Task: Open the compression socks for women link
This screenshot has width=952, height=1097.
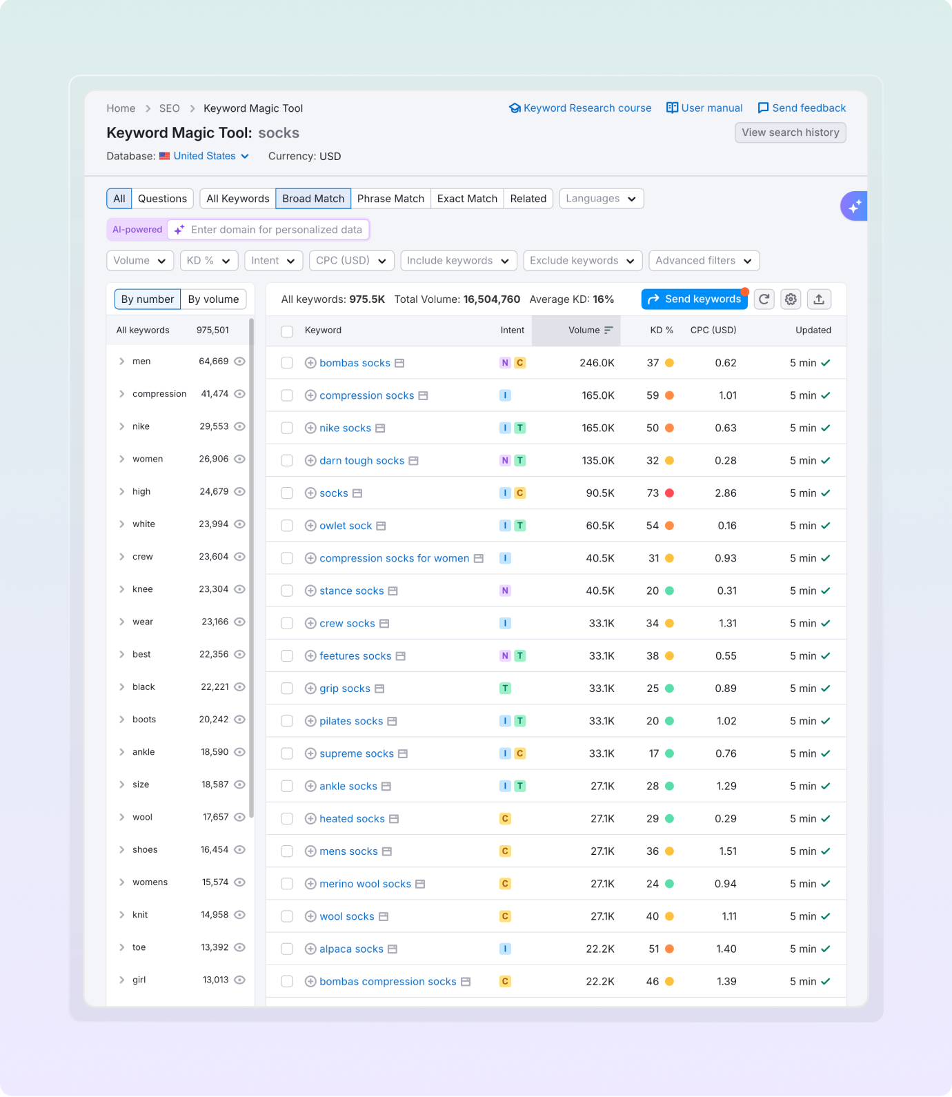Action: point(395,558)
